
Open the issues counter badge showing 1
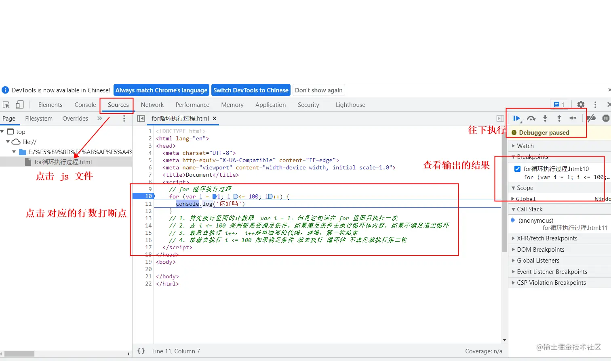pos(559,105)
